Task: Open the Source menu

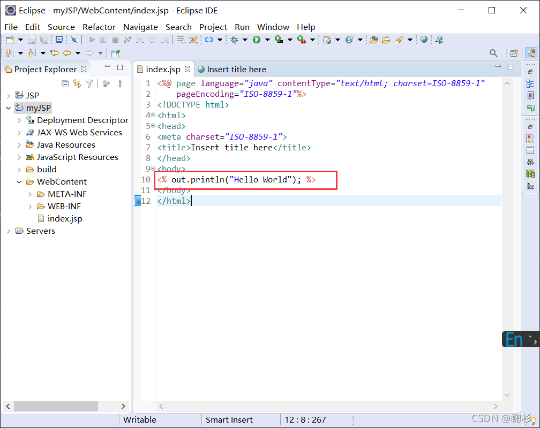Action: coord(61,27)
